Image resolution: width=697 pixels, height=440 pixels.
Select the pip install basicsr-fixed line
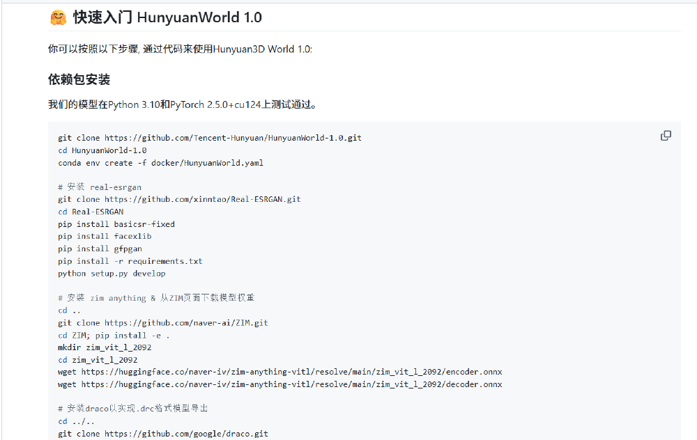116,224
